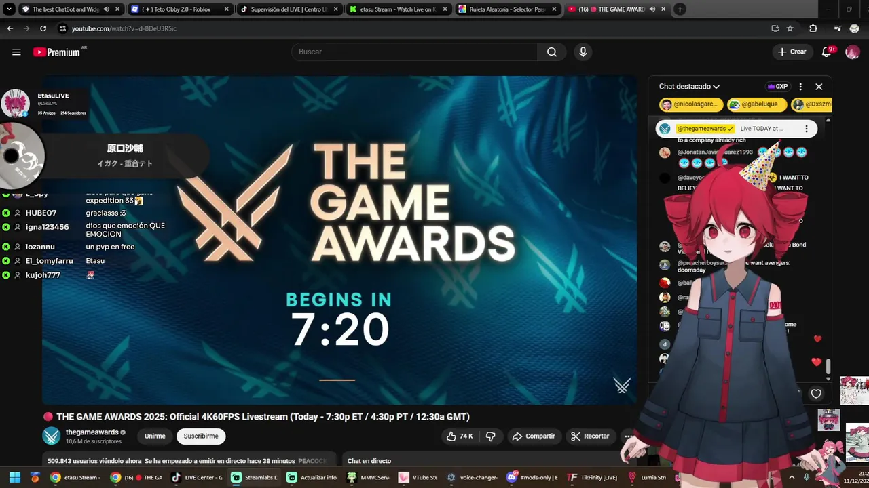Open the account avatar menu
The width and height of the screenshot is (869, 488).
tap(853, 52)
